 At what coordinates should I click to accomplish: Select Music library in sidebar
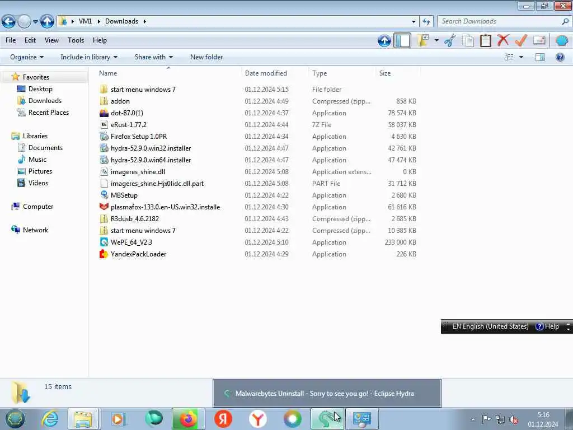point(37,160)
